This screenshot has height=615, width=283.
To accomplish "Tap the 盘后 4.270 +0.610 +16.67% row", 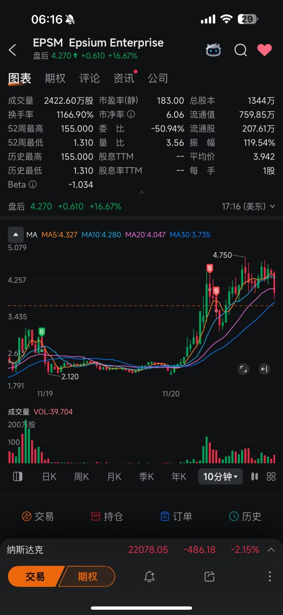I will click(64, 206).
